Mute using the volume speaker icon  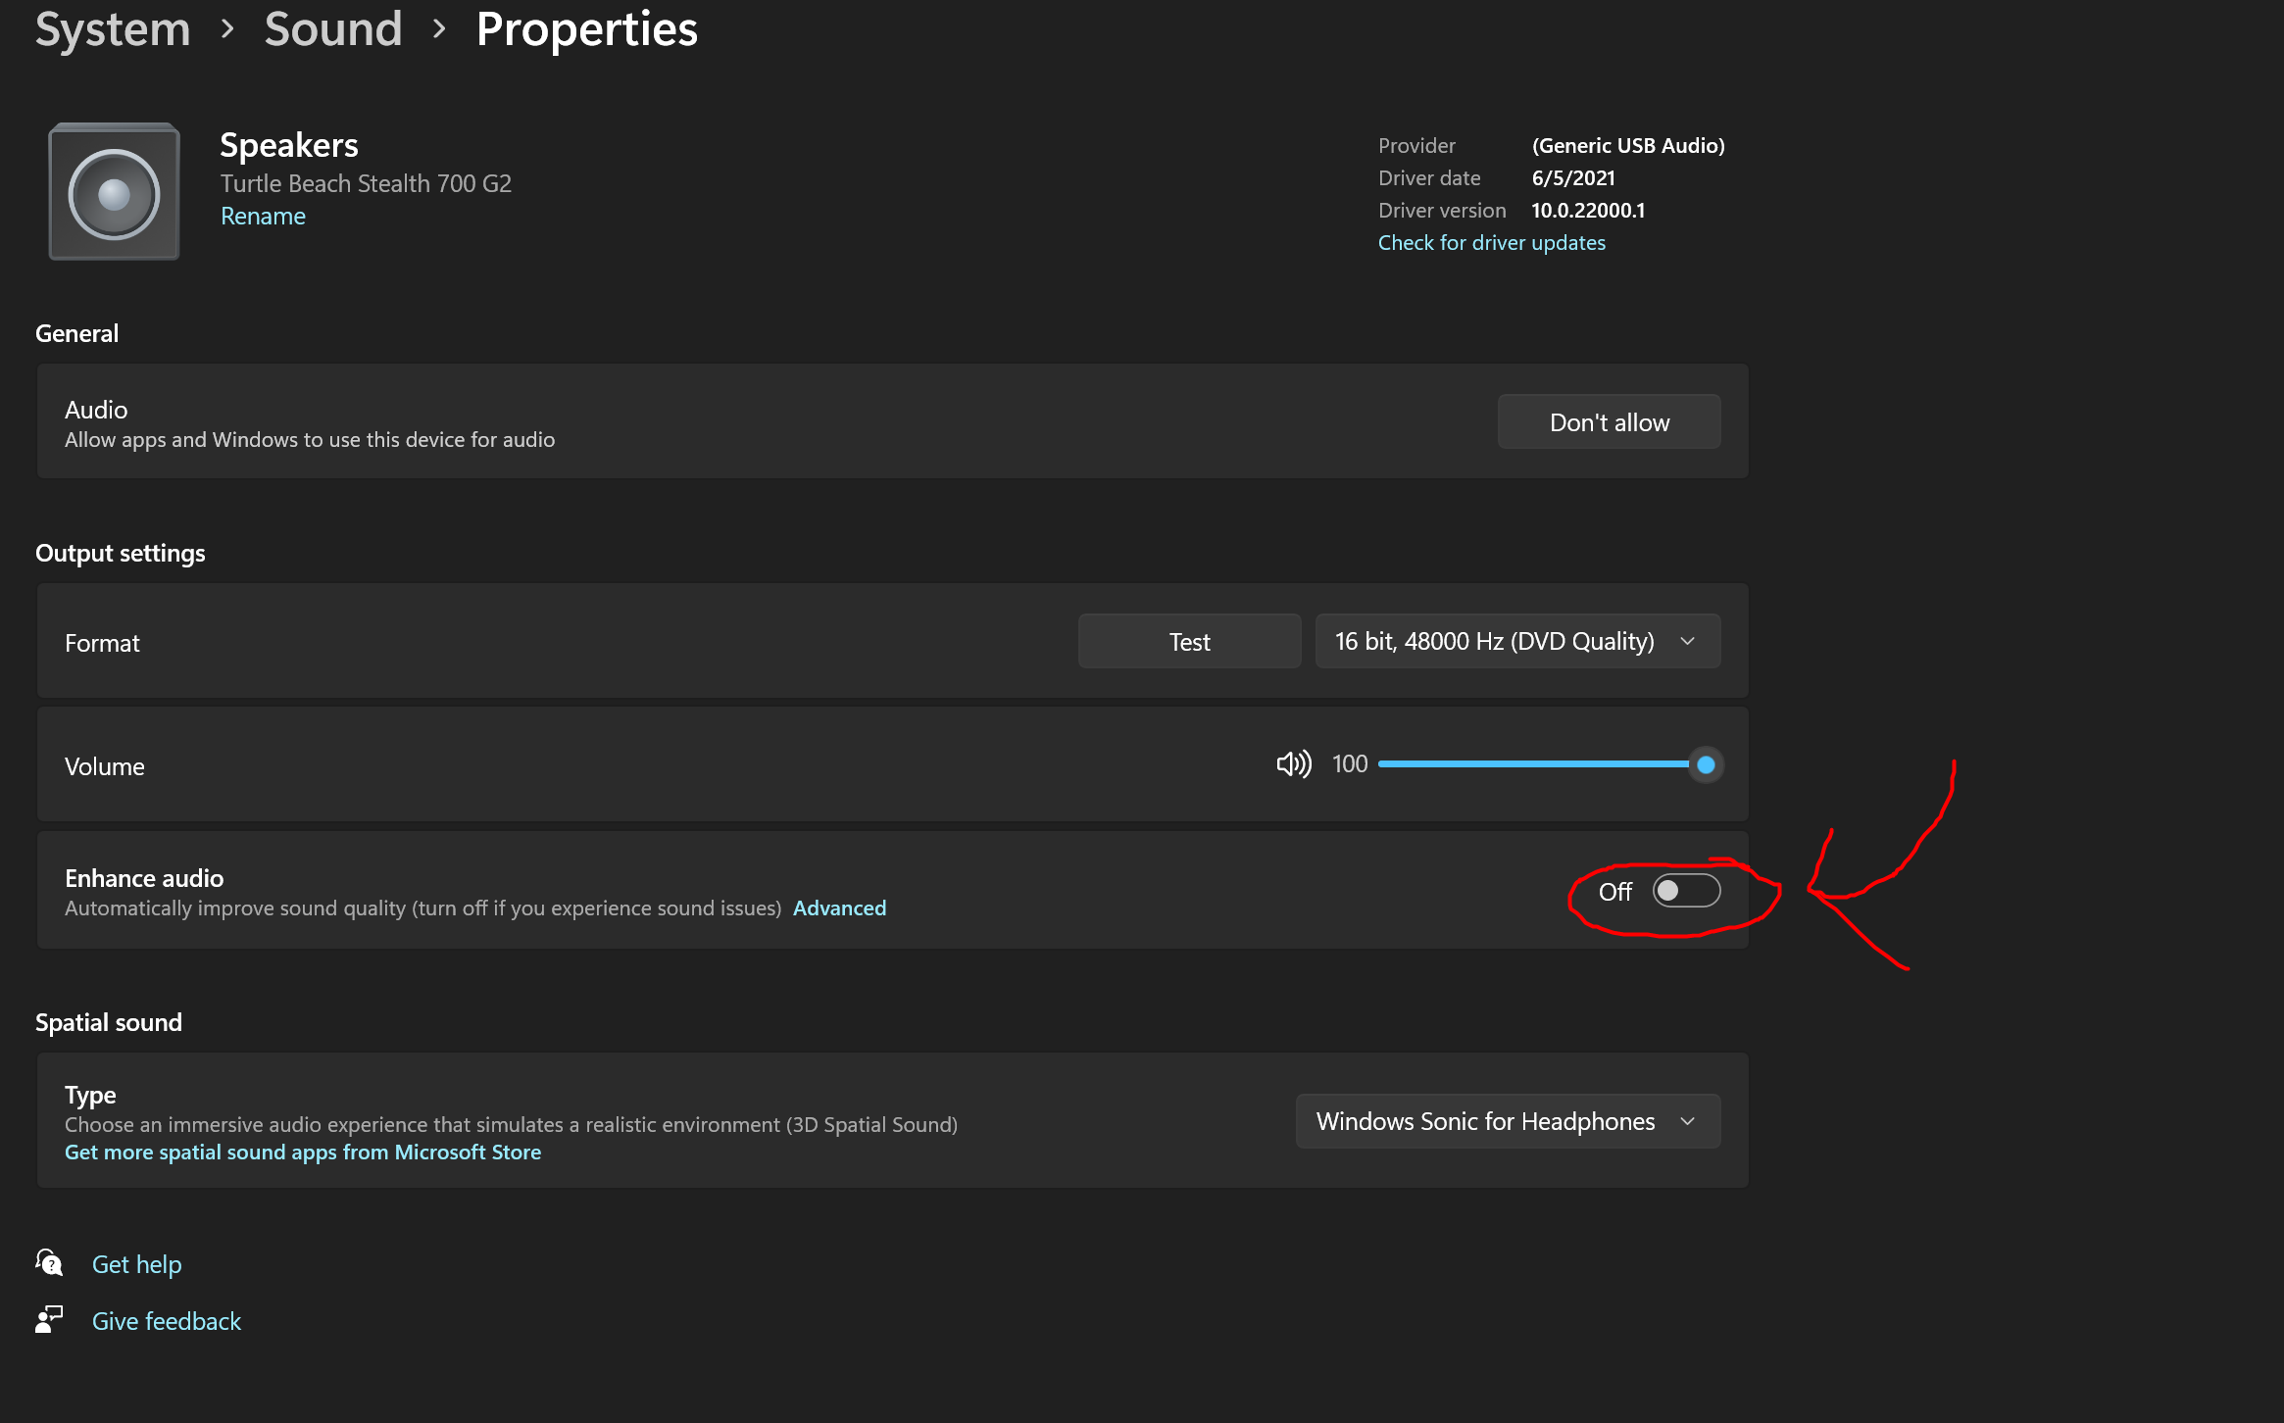tap(1293, 764)
